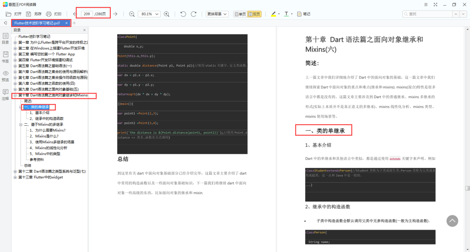Open a PDF file with 打开
The width and height of the screenshot is (470, 252).
click(14, 14)
